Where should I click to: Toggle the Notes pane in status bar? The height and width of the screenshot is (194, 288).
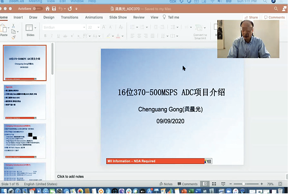(166, 184)
